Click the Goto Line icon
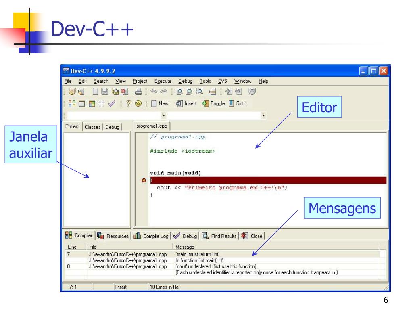Image resolution: width=413 pixels, height=310 pixels. (x=212, y=92)
